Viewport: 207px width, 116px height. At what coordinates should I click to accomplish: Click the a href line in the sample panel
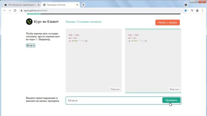tap(78, 41)
